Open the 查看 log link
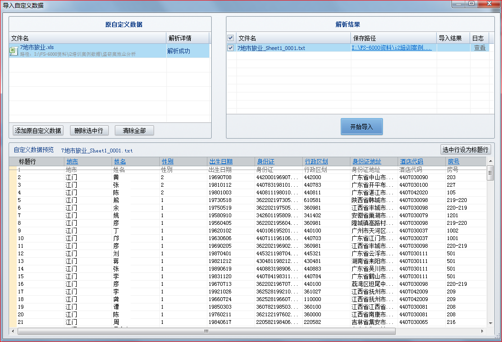Screen dimensions: 502x342 click(x=480, y=48)
